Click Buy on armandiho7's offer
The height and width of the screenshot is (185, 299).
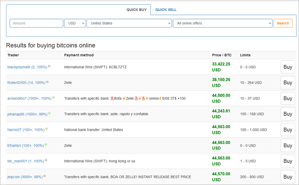click(287, 98)
